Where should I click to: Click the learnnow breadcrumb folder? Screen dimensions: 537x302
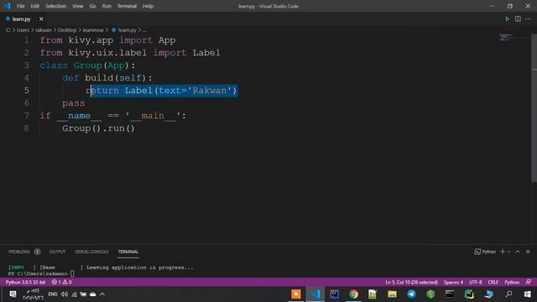(93, 30)
